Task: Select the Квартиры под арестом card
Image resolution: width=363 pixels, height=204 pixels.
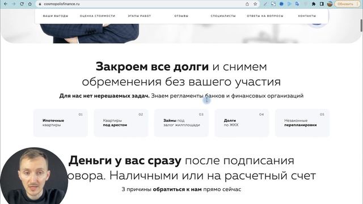Action: 121,123
